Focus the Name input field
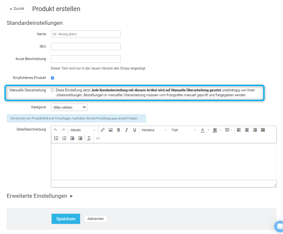The height and width of the screenshot is (234, 283). click(86, 34)
